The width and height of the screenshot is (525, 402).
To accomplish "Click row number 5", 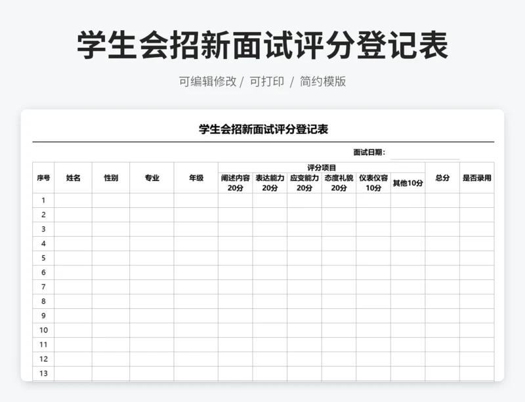I will point(43,258).
